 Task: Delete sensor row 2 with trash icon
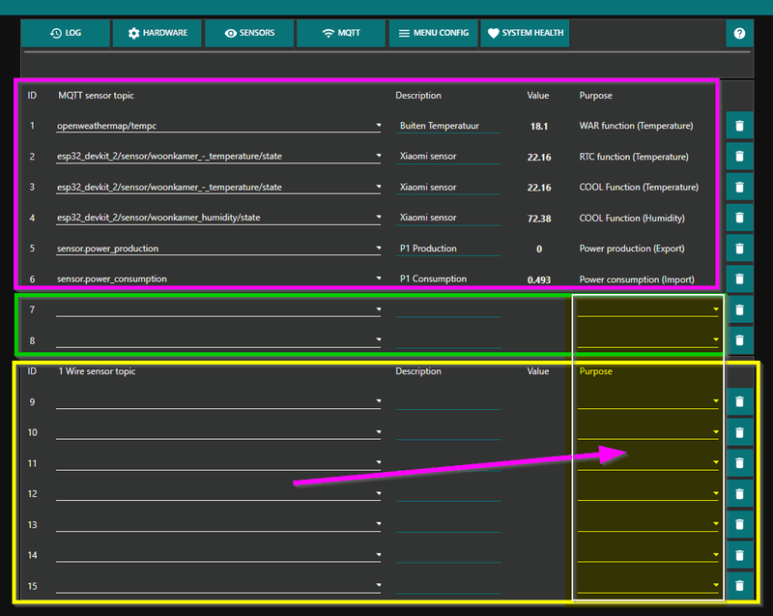coord(739,157)
